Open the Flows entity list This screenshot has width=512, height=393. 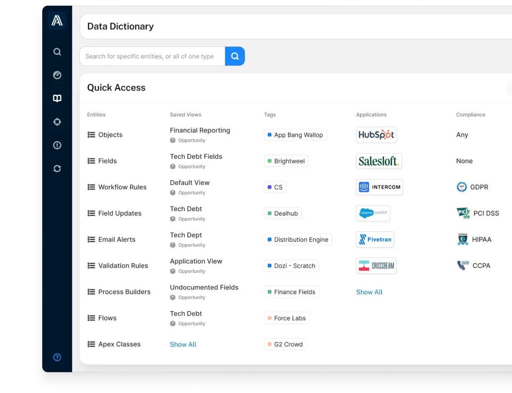point(102,318)
